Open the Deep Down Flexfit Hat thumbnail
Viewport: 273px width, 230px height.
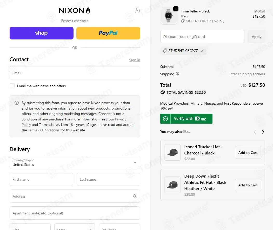pyautogui.click(x=172, y=185)
